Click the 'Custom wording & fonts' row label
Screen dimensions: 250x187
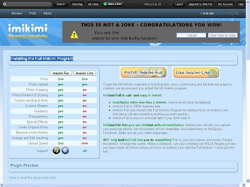click(x=31, y=100)
